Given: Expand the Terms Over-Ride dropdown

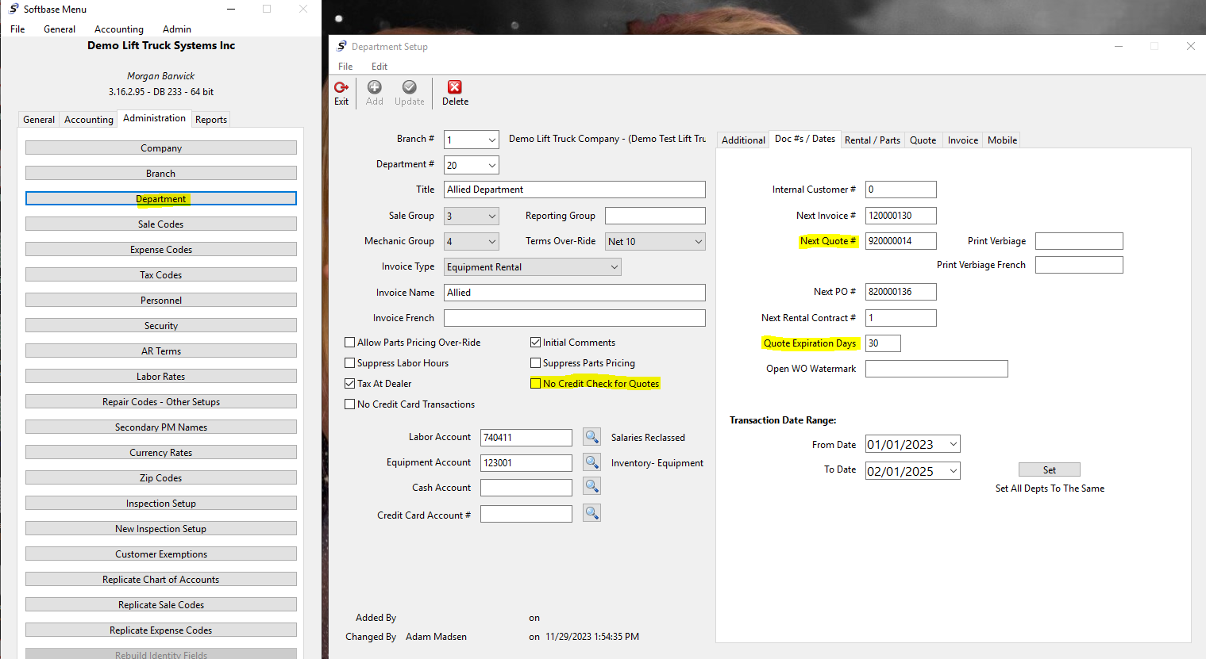Looking at the screenshot, I should [x=698, y=241].
